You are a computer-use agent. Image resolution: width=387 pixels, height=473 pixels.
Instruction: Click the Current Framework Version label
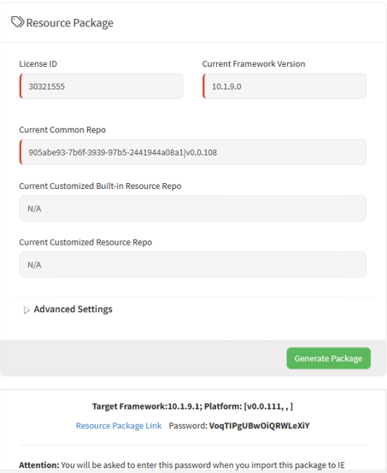[x=254, y=64]
